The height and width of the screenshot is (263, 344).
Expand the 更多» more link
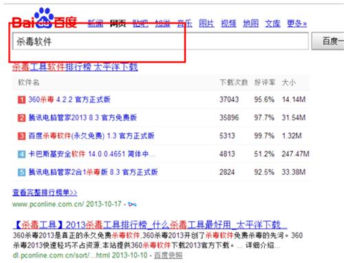(297, 23)
